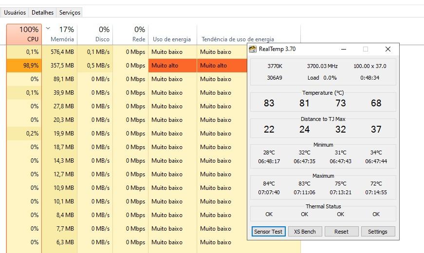Click the 100.00 x 37.0 multiplier value

point(369,66)
